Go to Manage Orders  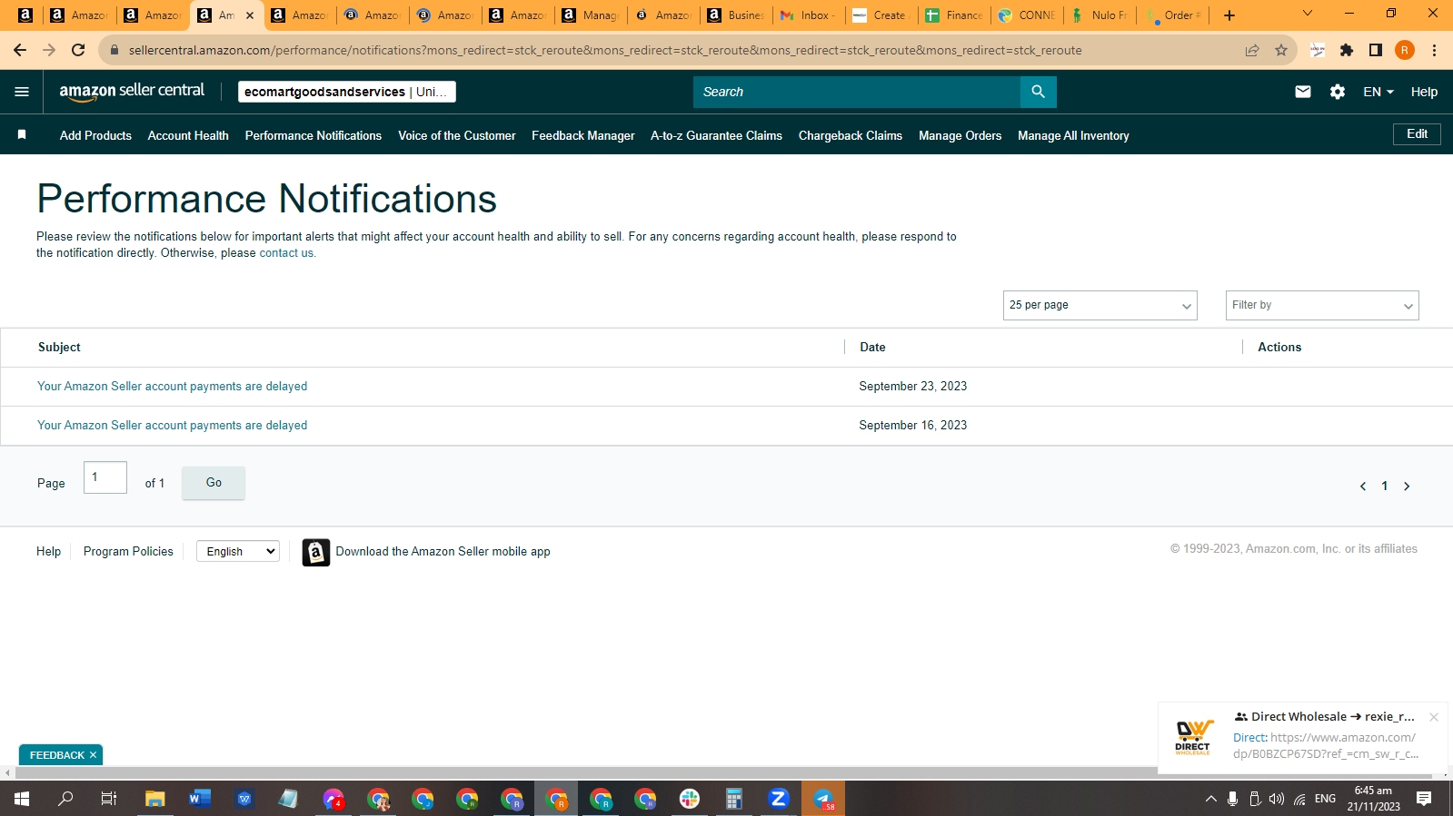pyautogui.click(x=960, y=135)
